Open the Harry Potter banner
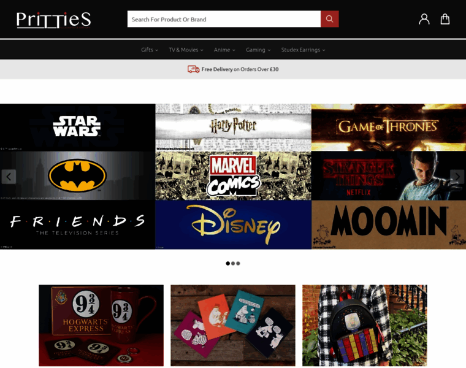Viewport: 466px width, 368px height. pyautogui.click(x=233, y=127)
